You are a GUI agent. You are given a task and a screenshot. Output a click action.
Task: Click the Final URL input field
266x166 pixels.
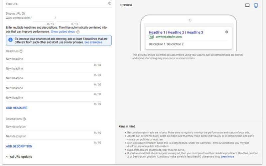click(x=59, y=4)
